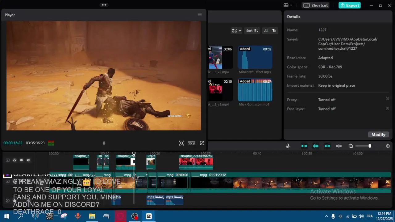Open the full-frame scan icon in Player
The height and width of the screenshot is (222, 395).
181,143
